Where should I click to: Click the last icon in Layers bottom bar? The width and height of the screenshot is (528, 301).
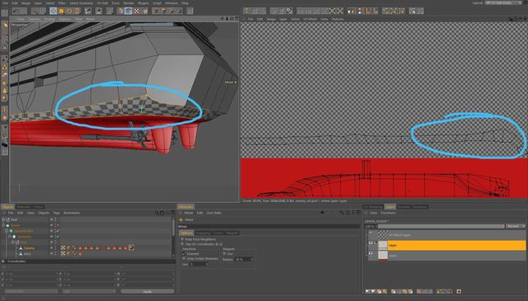459,291
